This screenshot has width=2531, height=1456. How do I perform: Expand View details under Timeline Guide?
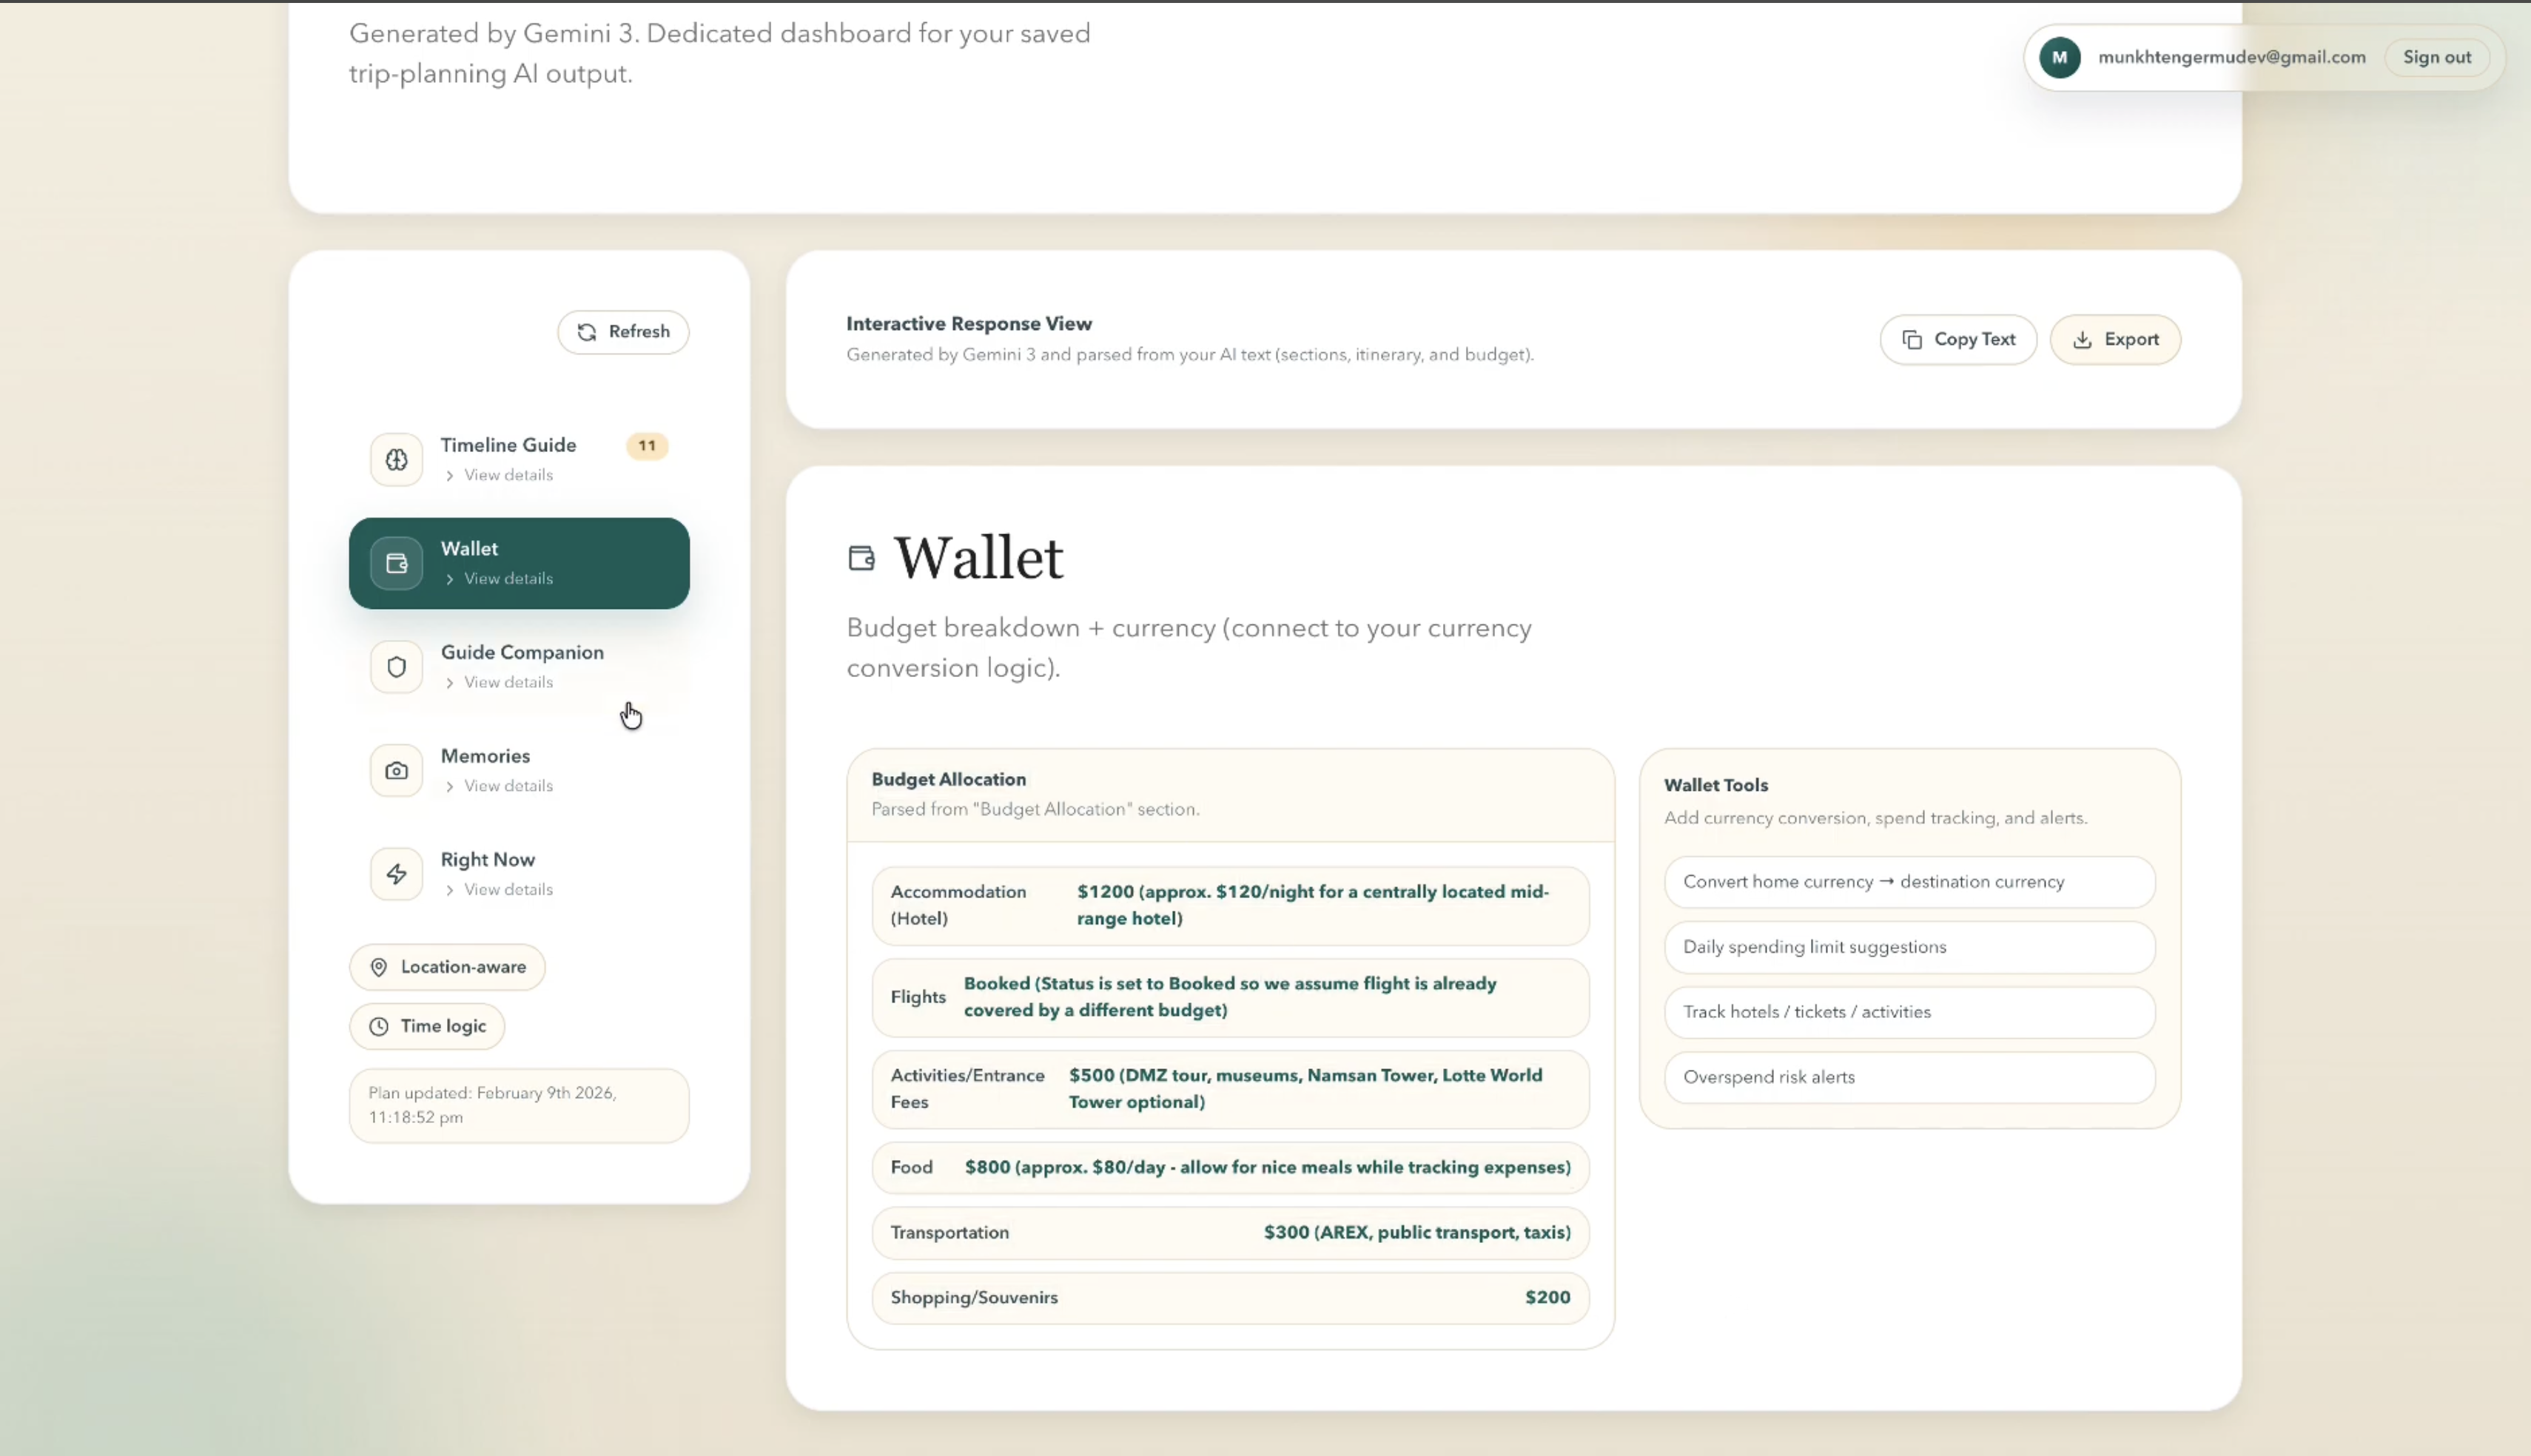(499, 475)
